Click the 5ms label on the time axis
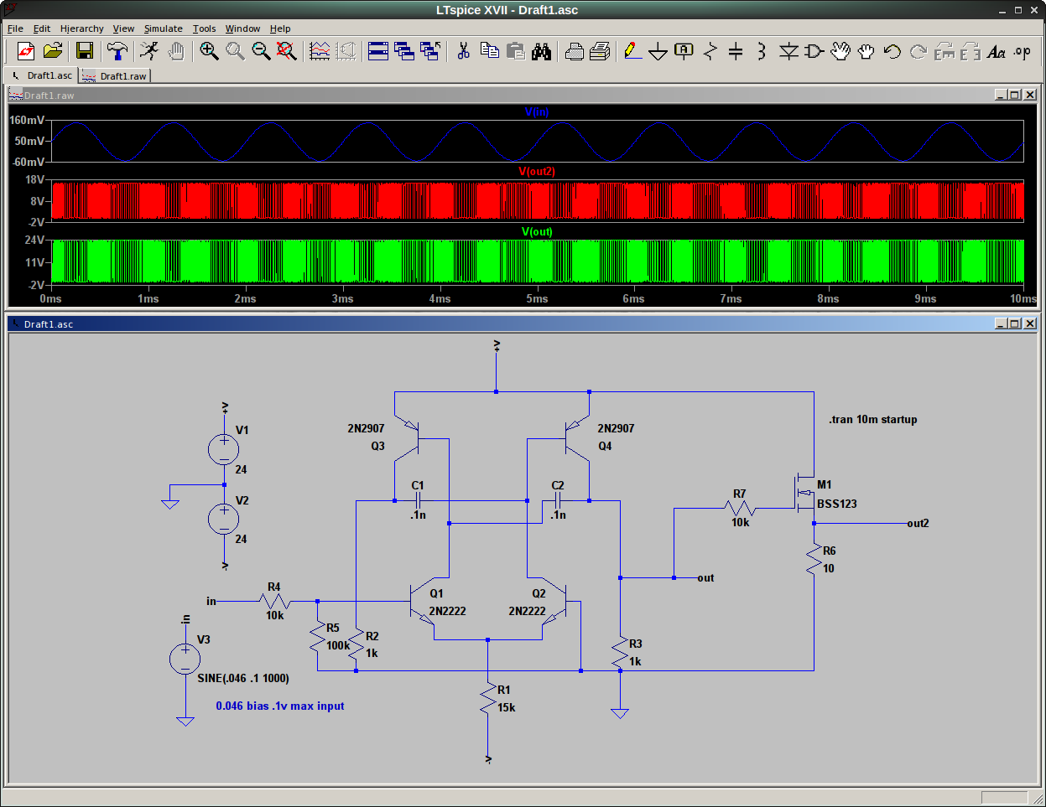Screen dimensions: 1046x807 (537, 298)
